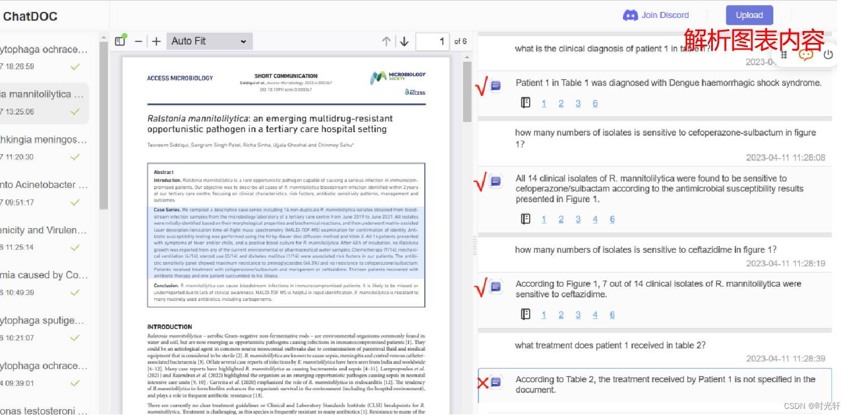Open document 'nicity and Virulen…' in list
Screen dimensions: 849x415
[x=44, y=238]
